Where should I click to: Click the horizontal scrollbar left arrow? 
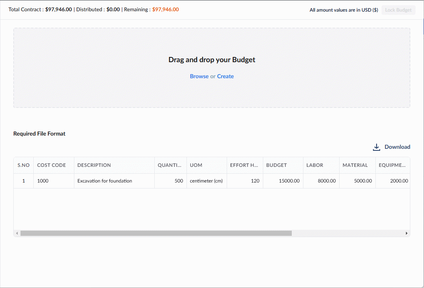point(17,233)
